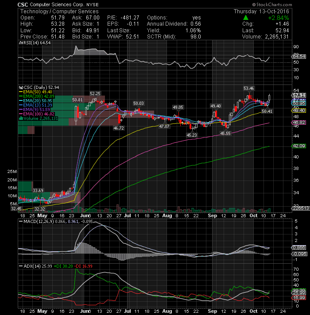The height and width of the screenshot is (315, 310).
Task: Click the 45.23 low price annotation
Action: (x=192, y=135)
